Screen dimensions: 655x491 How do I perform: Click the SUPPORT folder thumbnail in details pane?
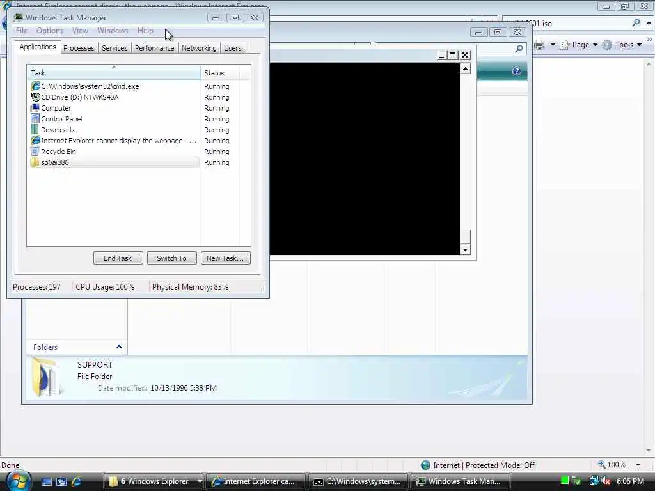point(47,377)
